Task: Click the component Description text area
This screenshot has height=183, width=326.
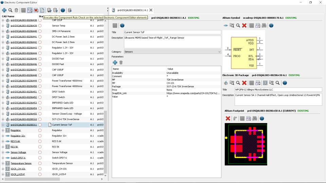Action: coord(173,42)
